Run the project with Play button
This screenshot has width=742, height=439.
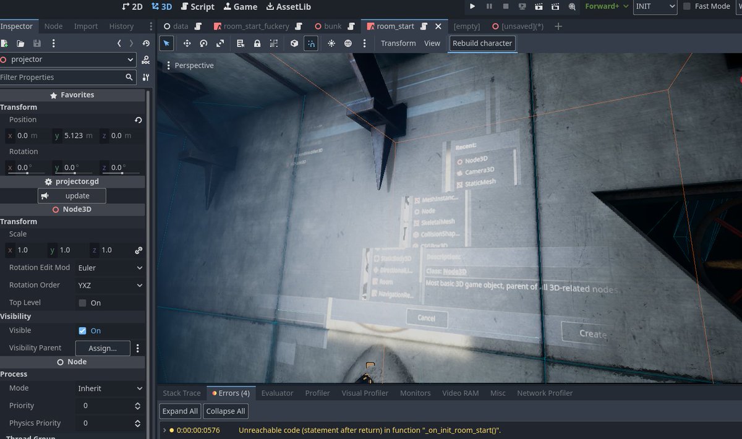[x=472, y=6]
